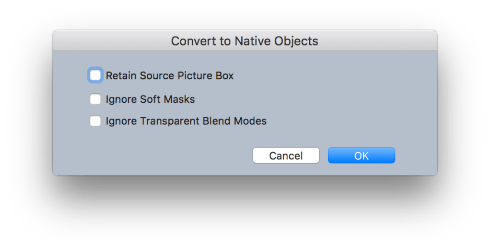
Task: Click the white Cancel button beside OK
Action: point(286,156)
